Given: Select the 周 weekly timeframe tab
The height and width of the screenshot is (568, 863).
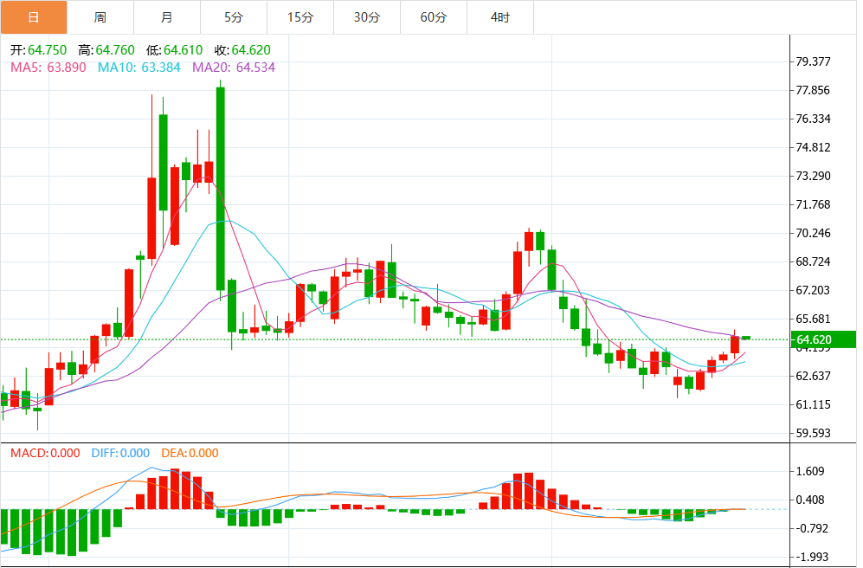Looking at the screenshot, I should point(100,17).
